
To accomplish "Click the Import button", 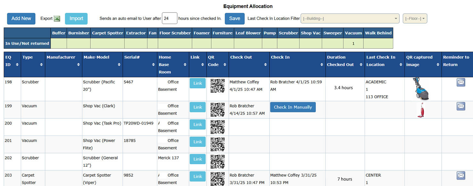I will click(x=76, y=19).
